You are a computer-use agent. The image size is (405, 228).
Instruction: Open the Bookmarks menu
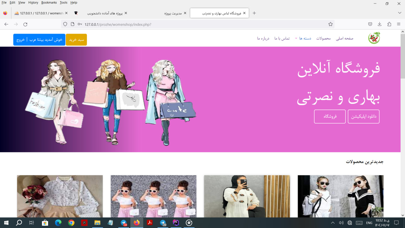(49, 3)
